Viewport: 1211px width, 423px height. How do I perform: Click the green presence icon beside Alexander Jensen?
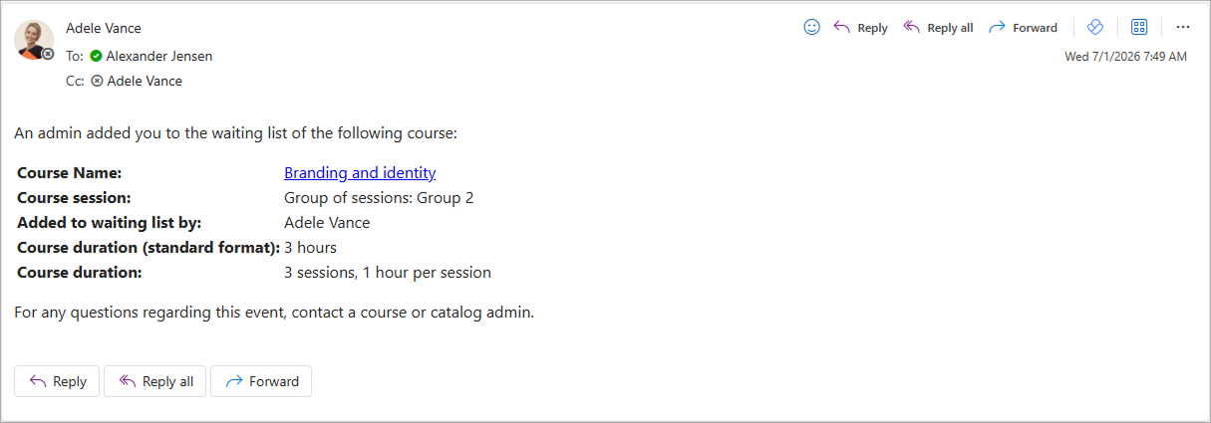tap(96, 57)
